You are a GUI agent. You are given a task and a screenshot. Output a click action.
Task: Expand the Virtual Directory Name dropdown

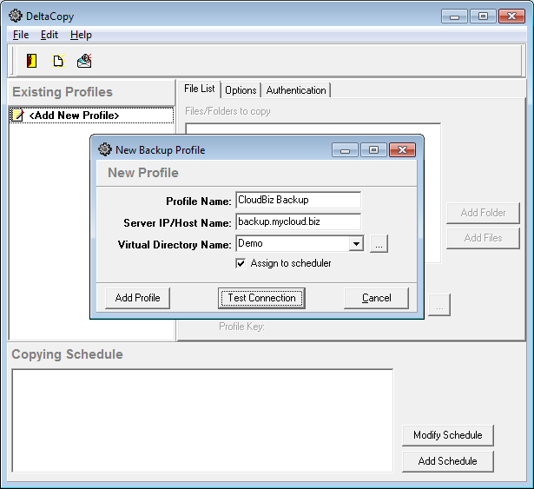[355, 244]
